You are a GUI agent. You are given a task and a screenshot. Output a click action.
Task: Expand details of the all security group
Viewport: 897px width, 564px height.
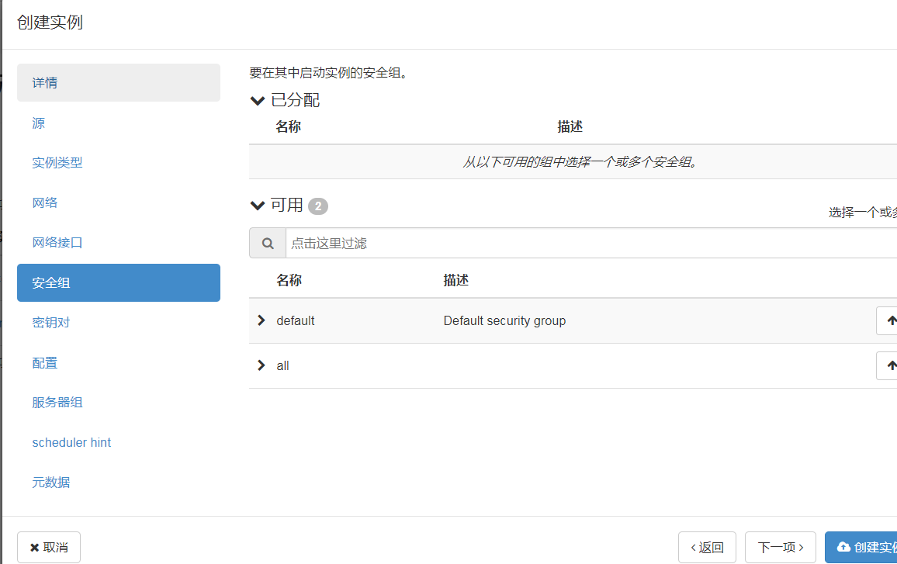pos(261,365)
